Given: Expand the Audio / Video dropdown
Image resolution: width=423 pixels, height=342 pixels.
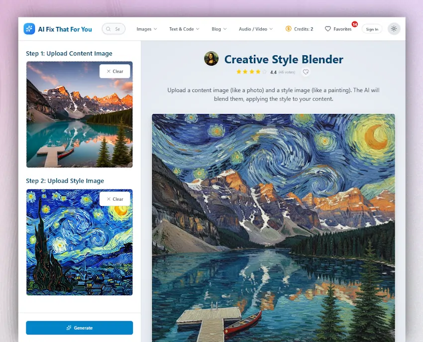Looking at the screenshot, I should (256, 29).
